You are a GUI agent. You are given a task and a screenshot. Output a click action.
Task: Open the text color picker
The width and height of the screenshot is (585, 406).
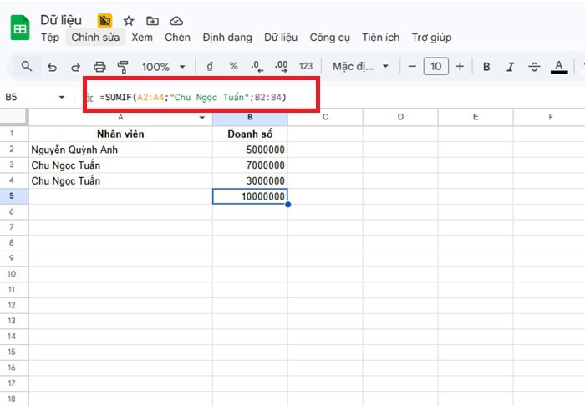559,66
